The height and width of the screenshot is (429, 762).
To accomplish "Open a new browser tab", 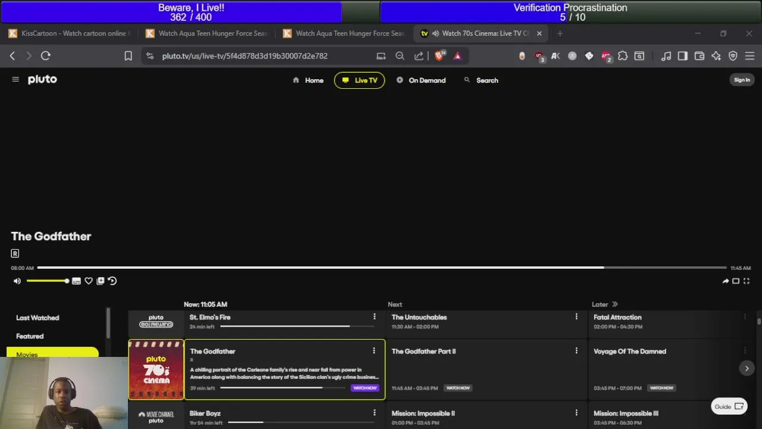I will 560,33.
